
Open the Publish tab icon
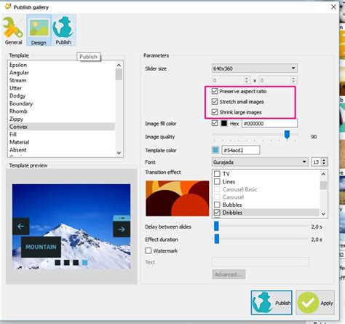[63, 30]
